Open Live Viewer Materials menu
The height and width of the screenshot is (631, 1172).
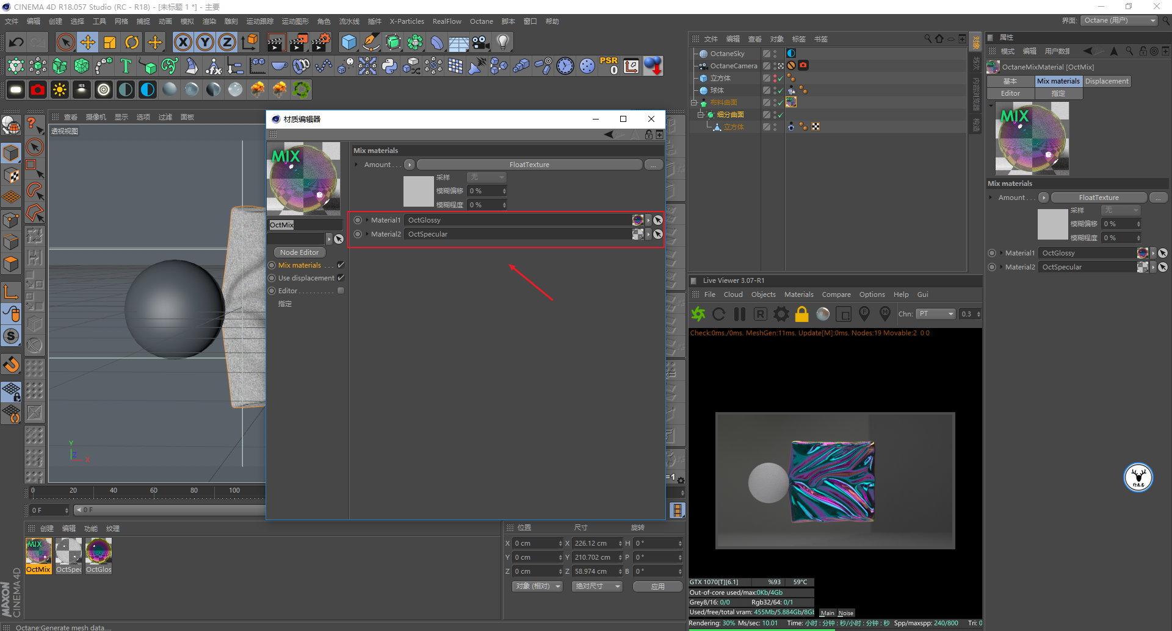[x=798, y=294]
